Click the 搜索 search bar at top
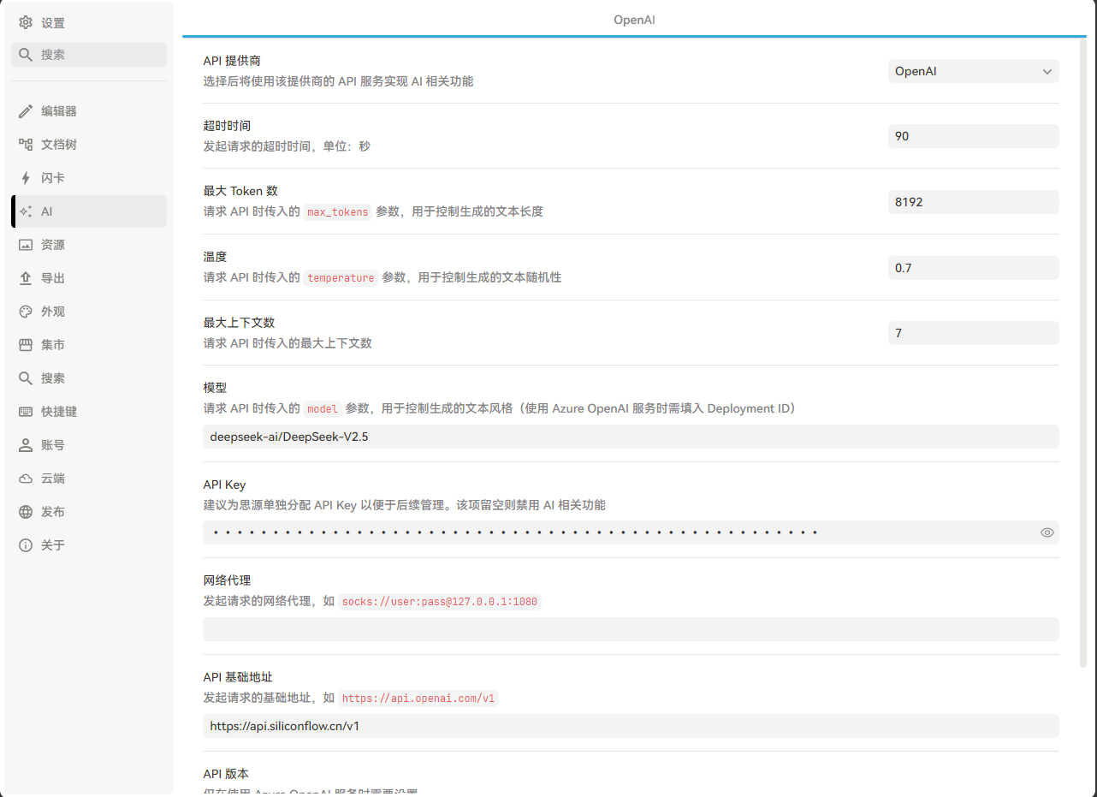 click(x=88, y=54)
